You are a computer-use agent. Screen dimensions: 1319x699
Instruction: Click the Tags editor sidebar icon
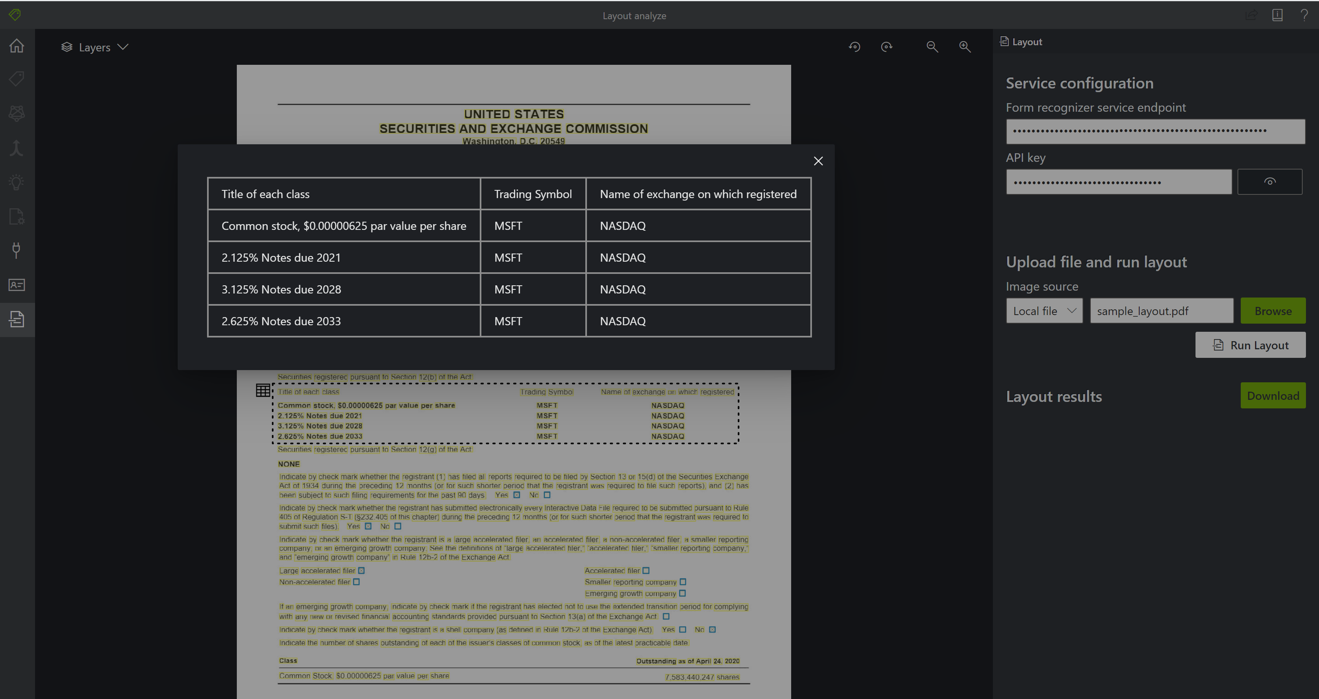pyautogui.click(x=16, y=79)
